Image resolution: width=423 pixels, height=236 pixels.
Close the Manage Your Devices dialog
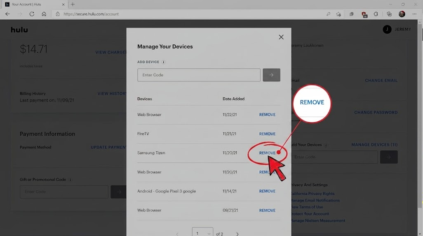[281, 37]
